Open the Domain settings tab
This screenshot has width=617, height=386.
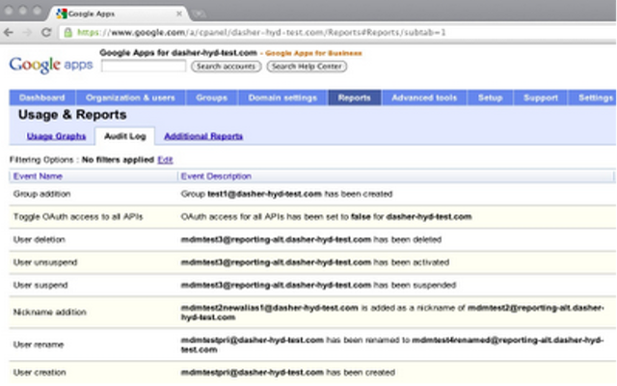point(282,97)
